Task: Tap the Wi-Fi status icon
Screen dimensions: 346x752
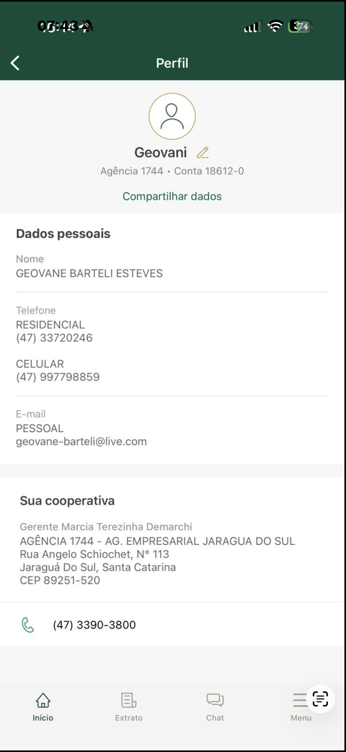Action: (275, 26)
